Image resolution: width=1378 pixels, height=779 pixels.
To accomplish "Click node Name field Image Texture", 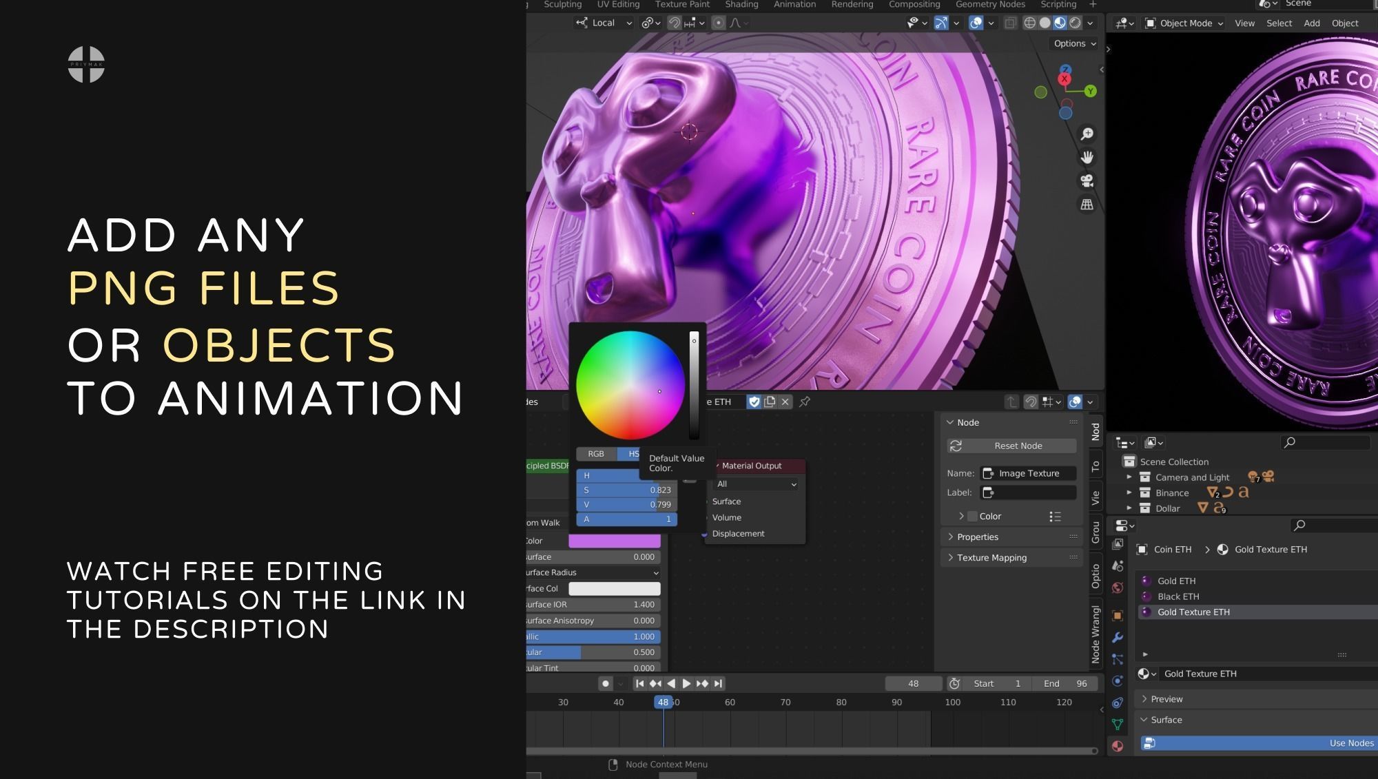I will tap(1029, 473).
